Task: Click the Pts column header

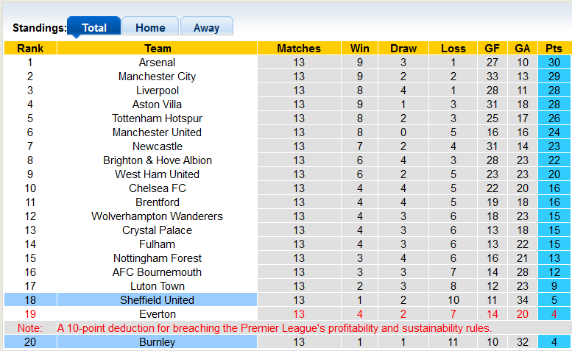Action: click(554, 49)
